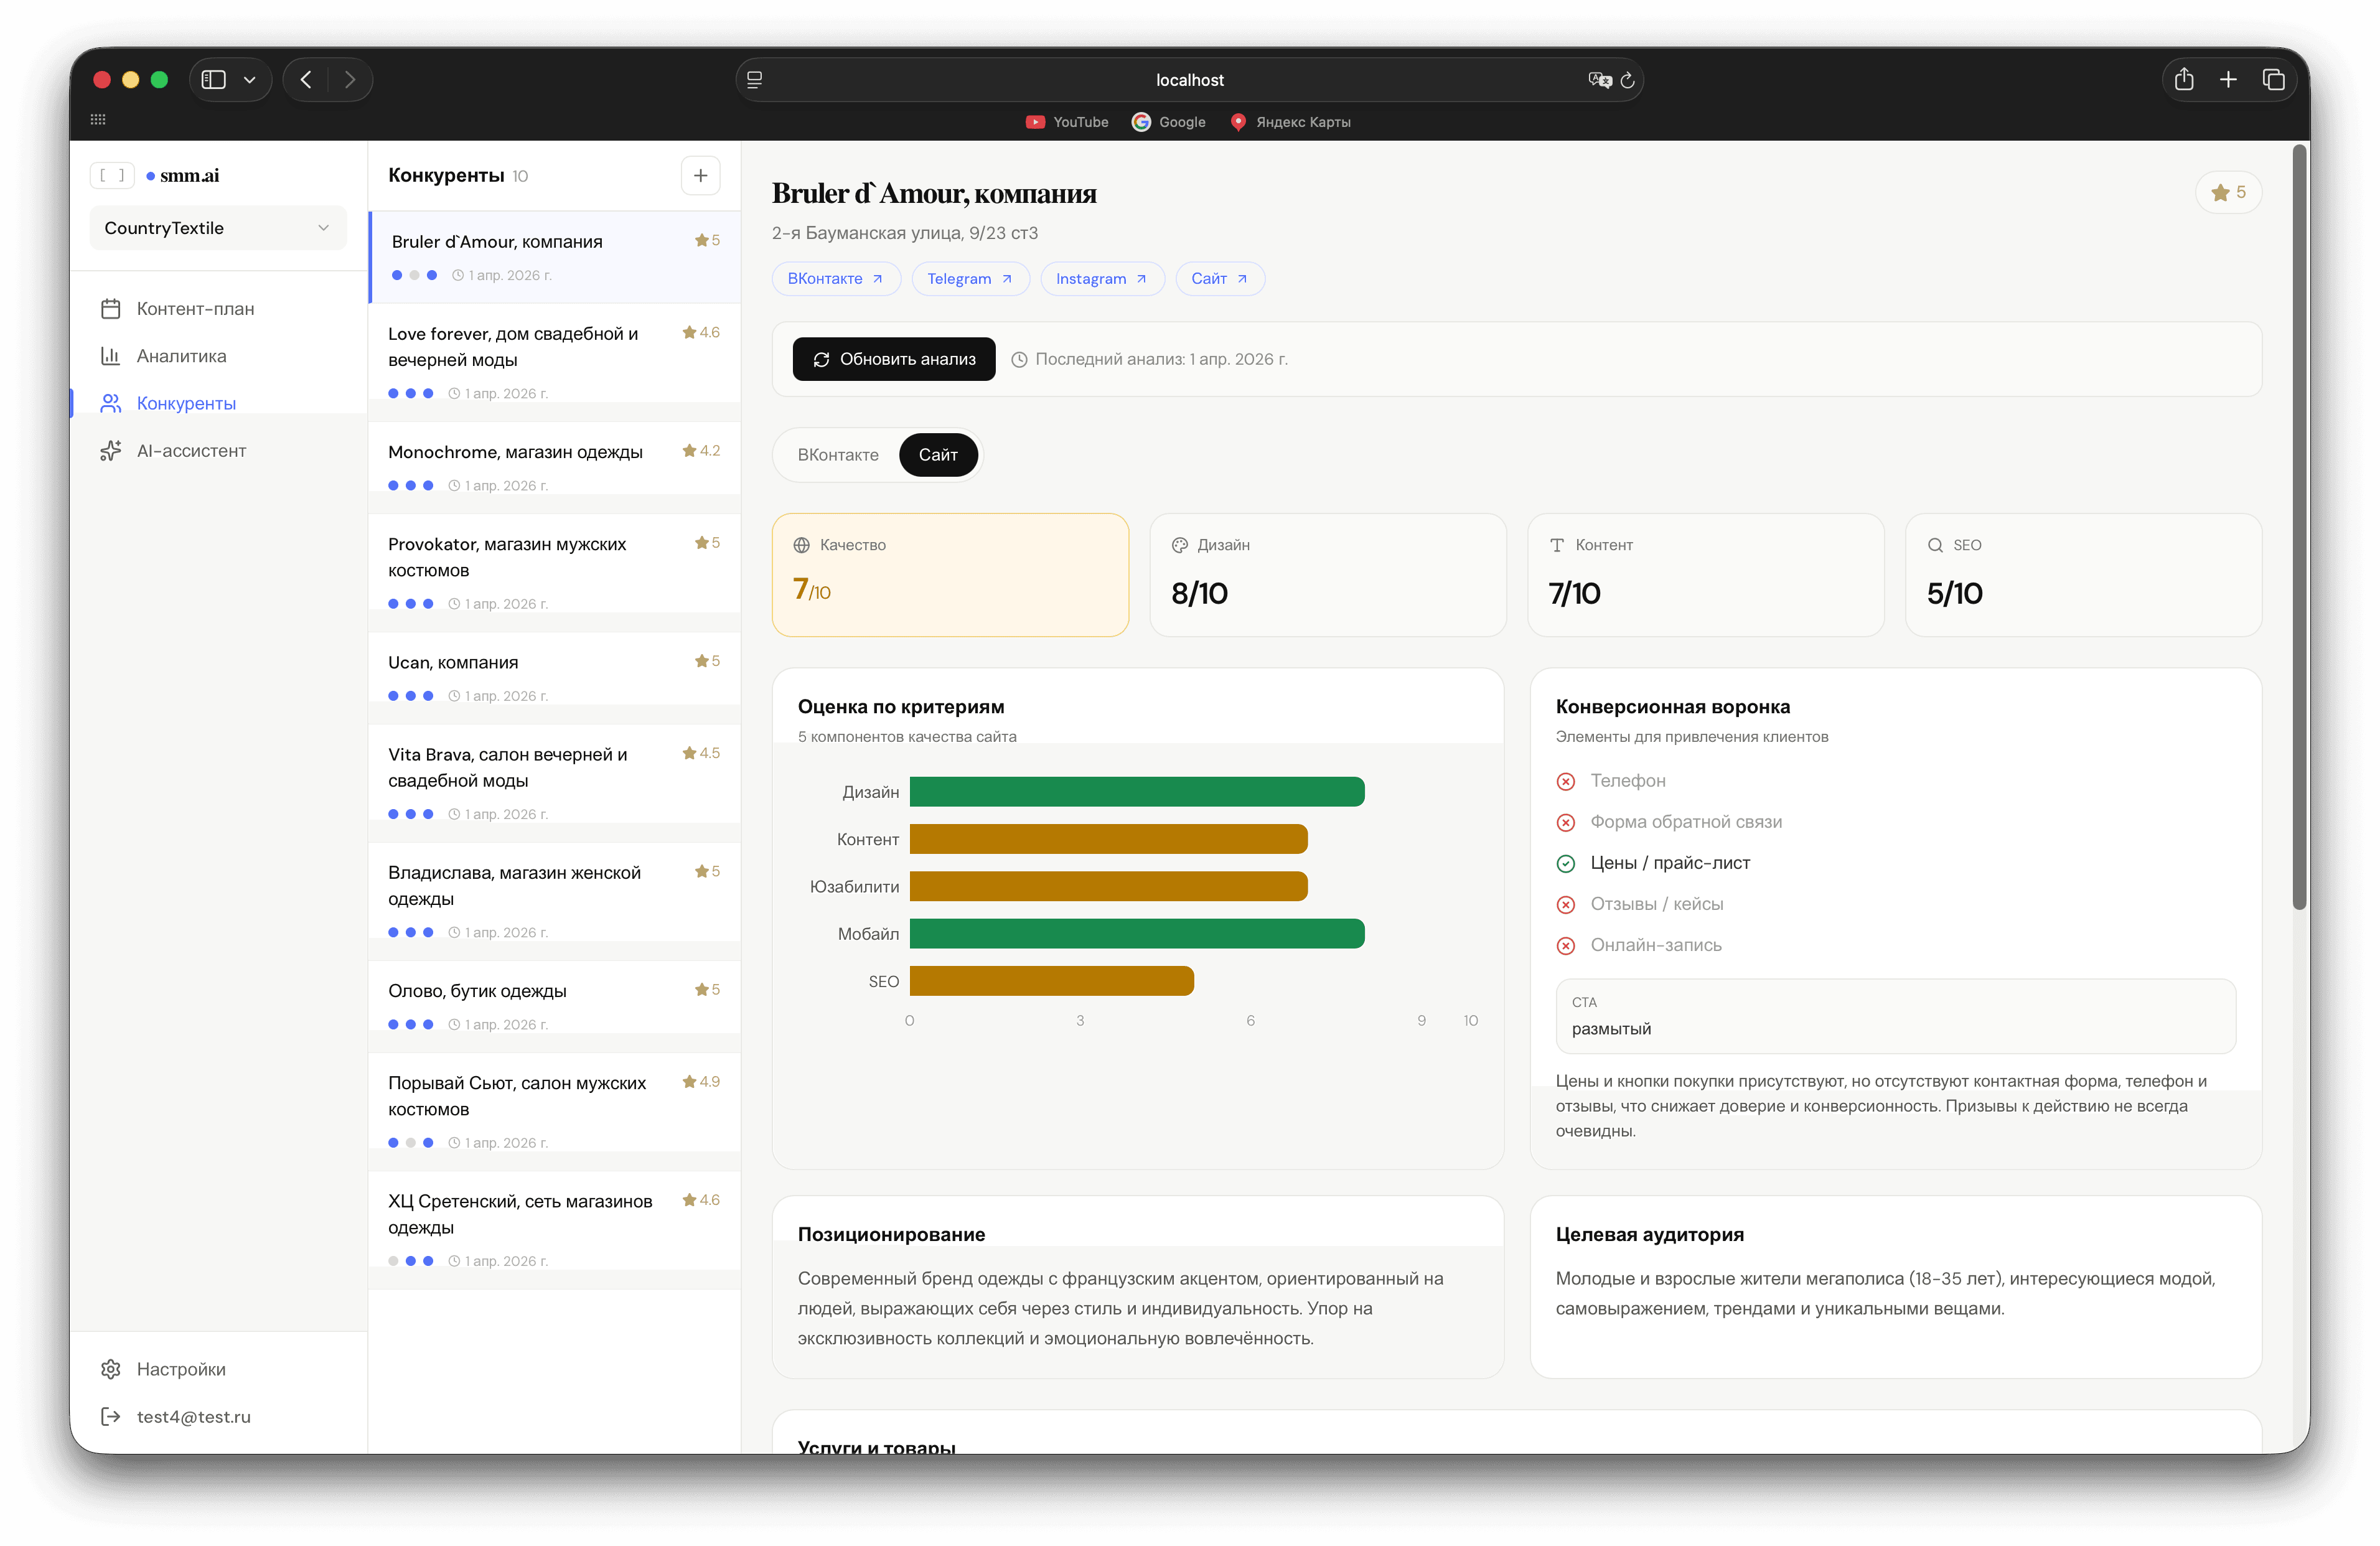Select Ucan, компания in the list
The height and width of the screenshot is (1546, 2380).
tap(555, 677)
